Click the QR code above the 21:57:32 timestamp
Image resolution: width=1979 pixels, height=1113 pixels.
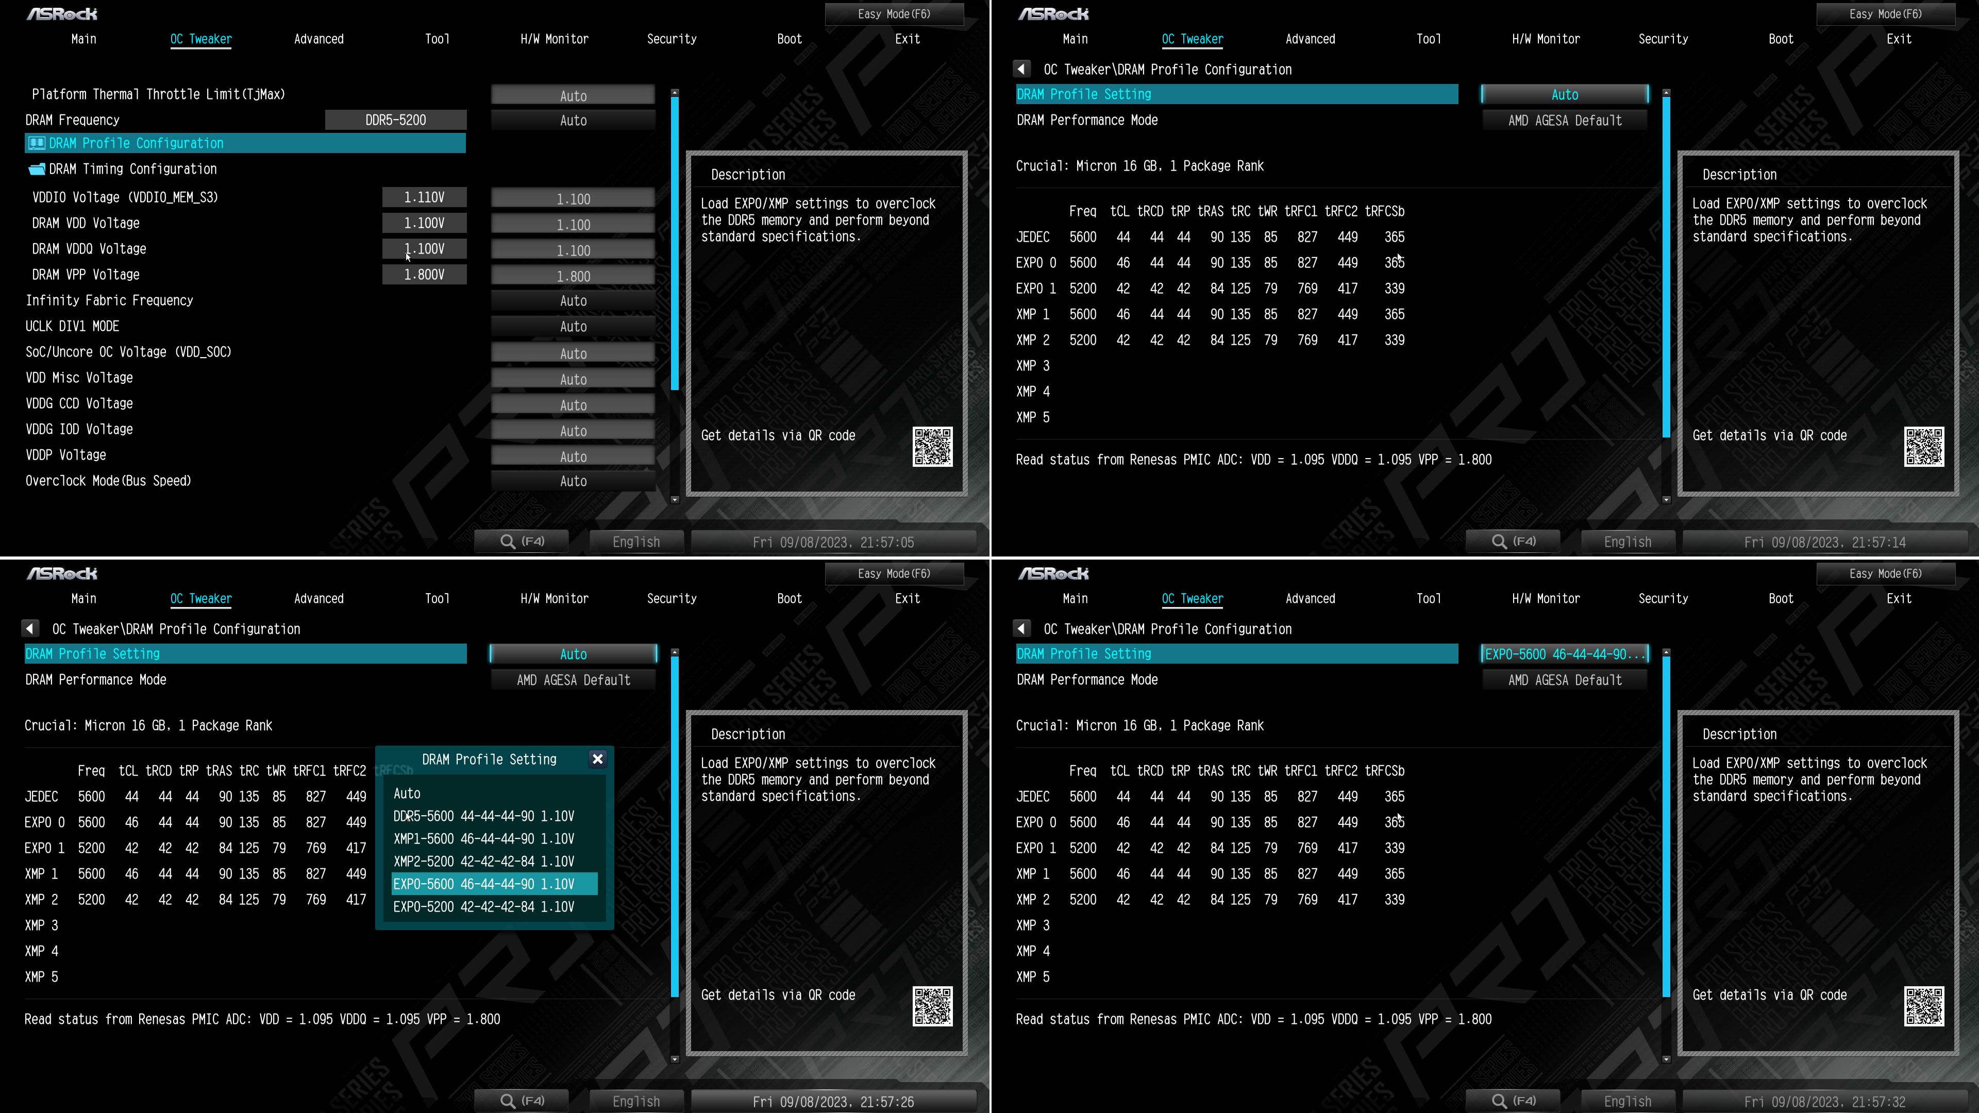tap(1924, 1006)
